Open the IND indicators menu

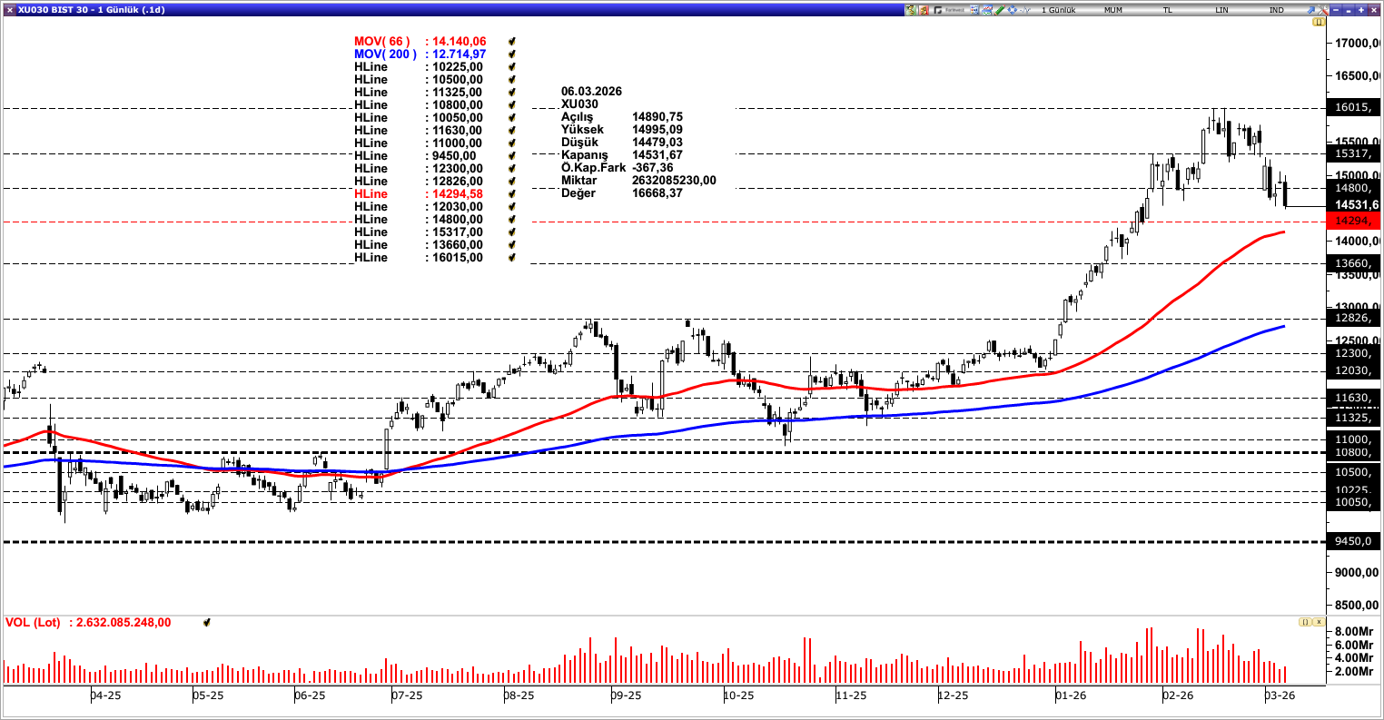point(1275,9)
